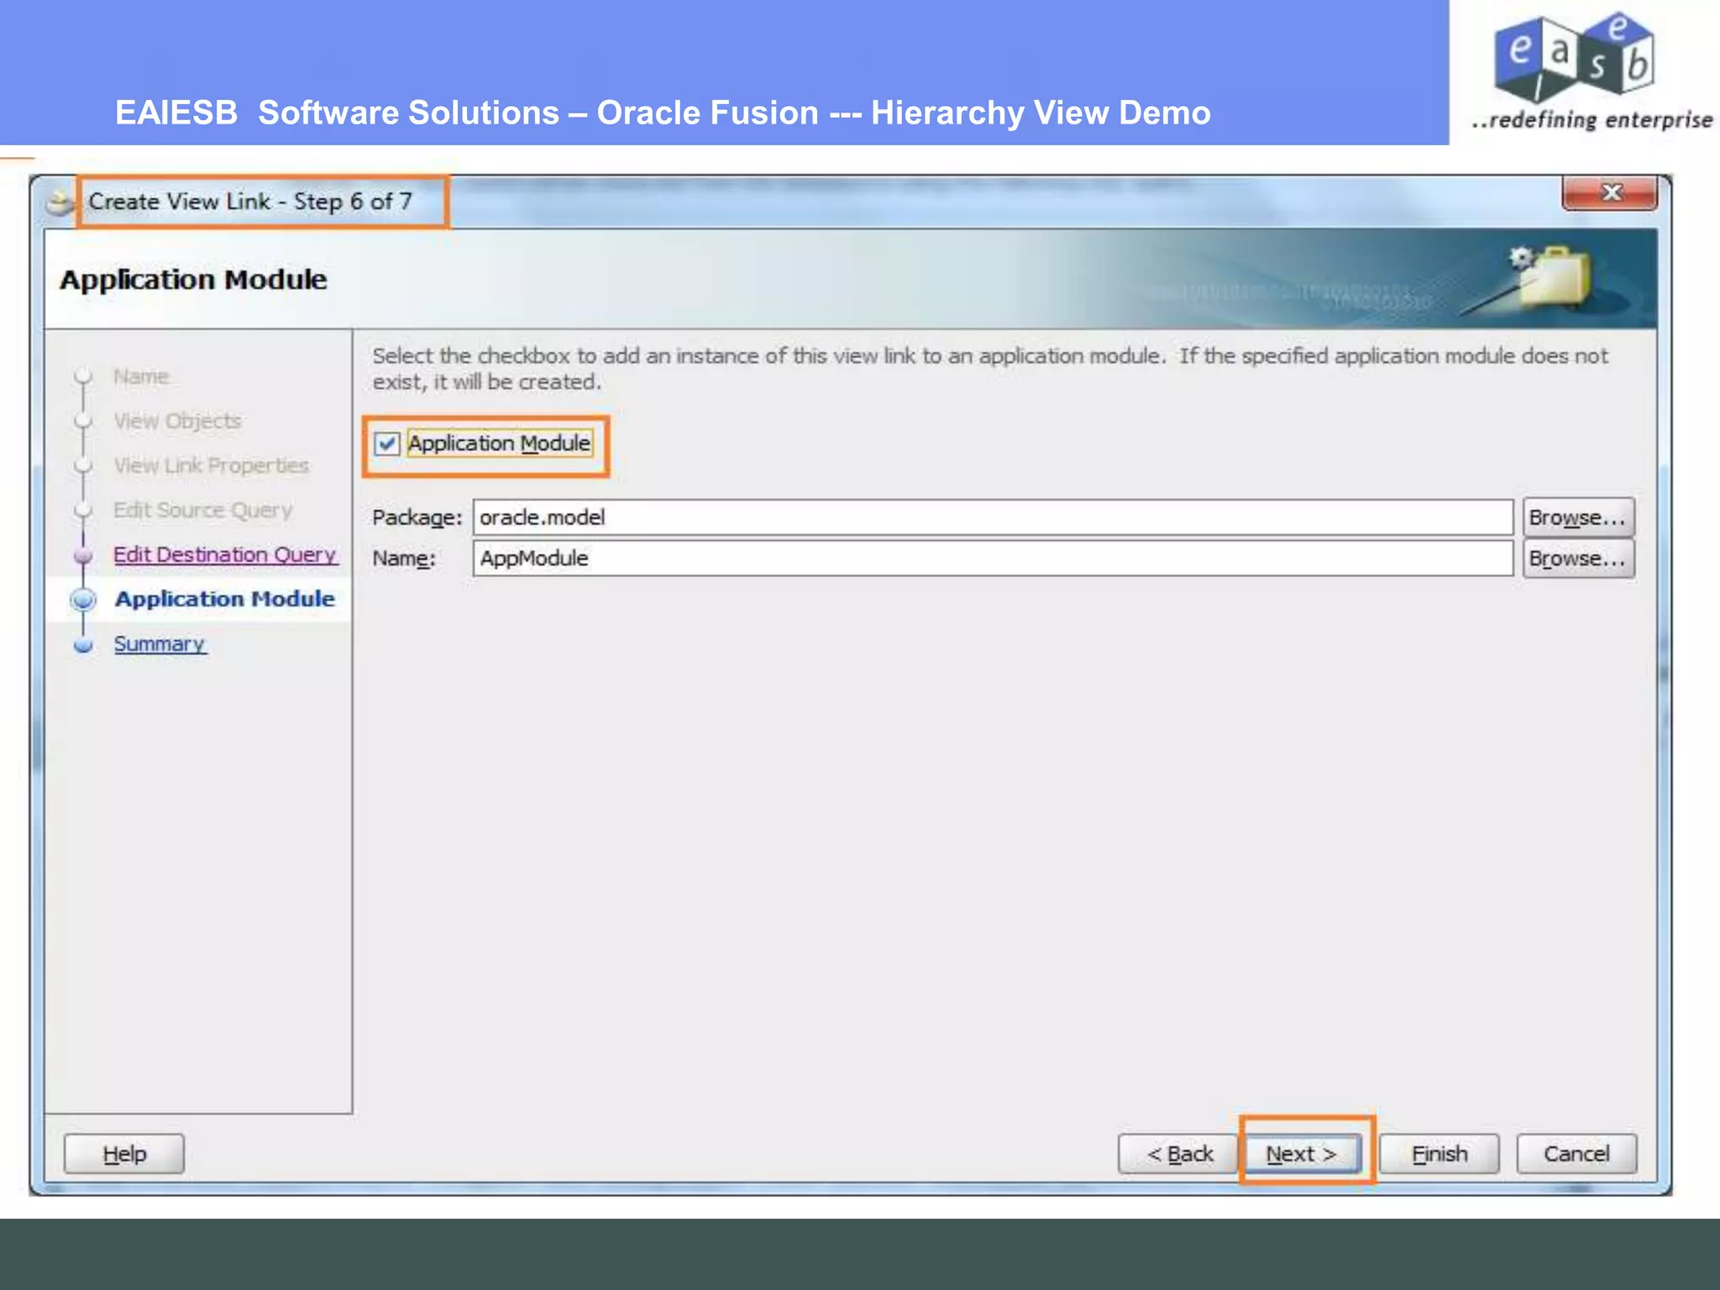Close the Create View Link dialog
The image size is (1720, 1290).
[1610, 192]
